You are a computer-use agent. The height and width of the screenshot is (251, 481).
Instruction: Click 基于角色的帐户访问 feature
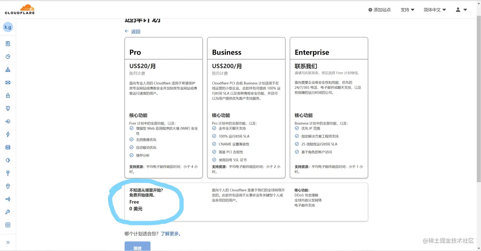tap(317, 152)
